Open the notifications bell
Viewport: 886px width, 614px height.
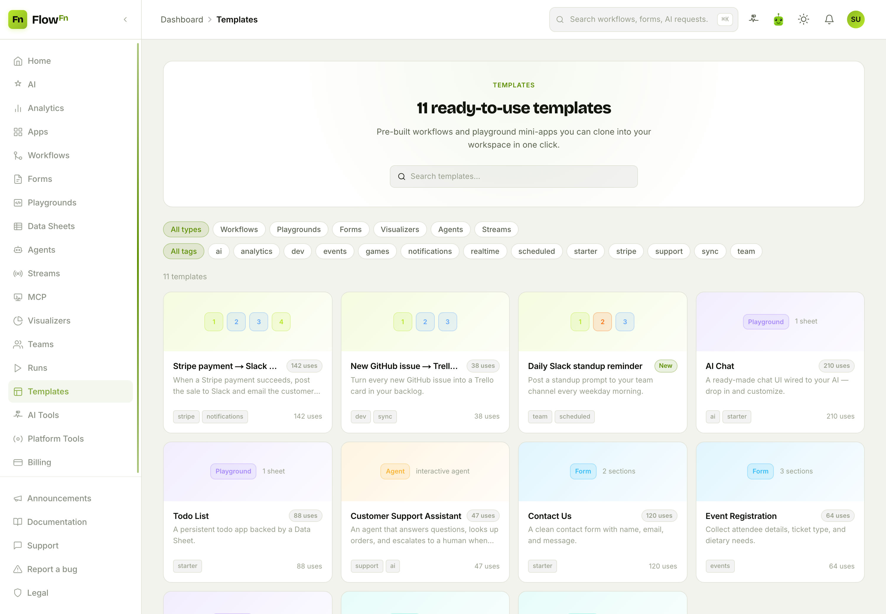[x=829, y=19]
